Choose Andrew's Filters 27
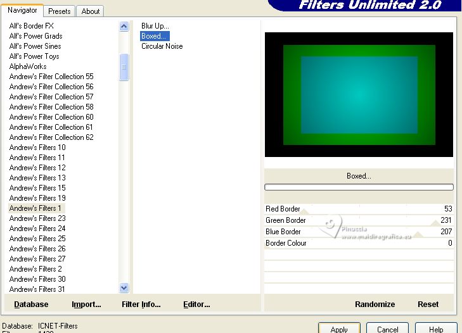Image resolution: width=462 pixels, height=333 pixels. pos(37,259)
